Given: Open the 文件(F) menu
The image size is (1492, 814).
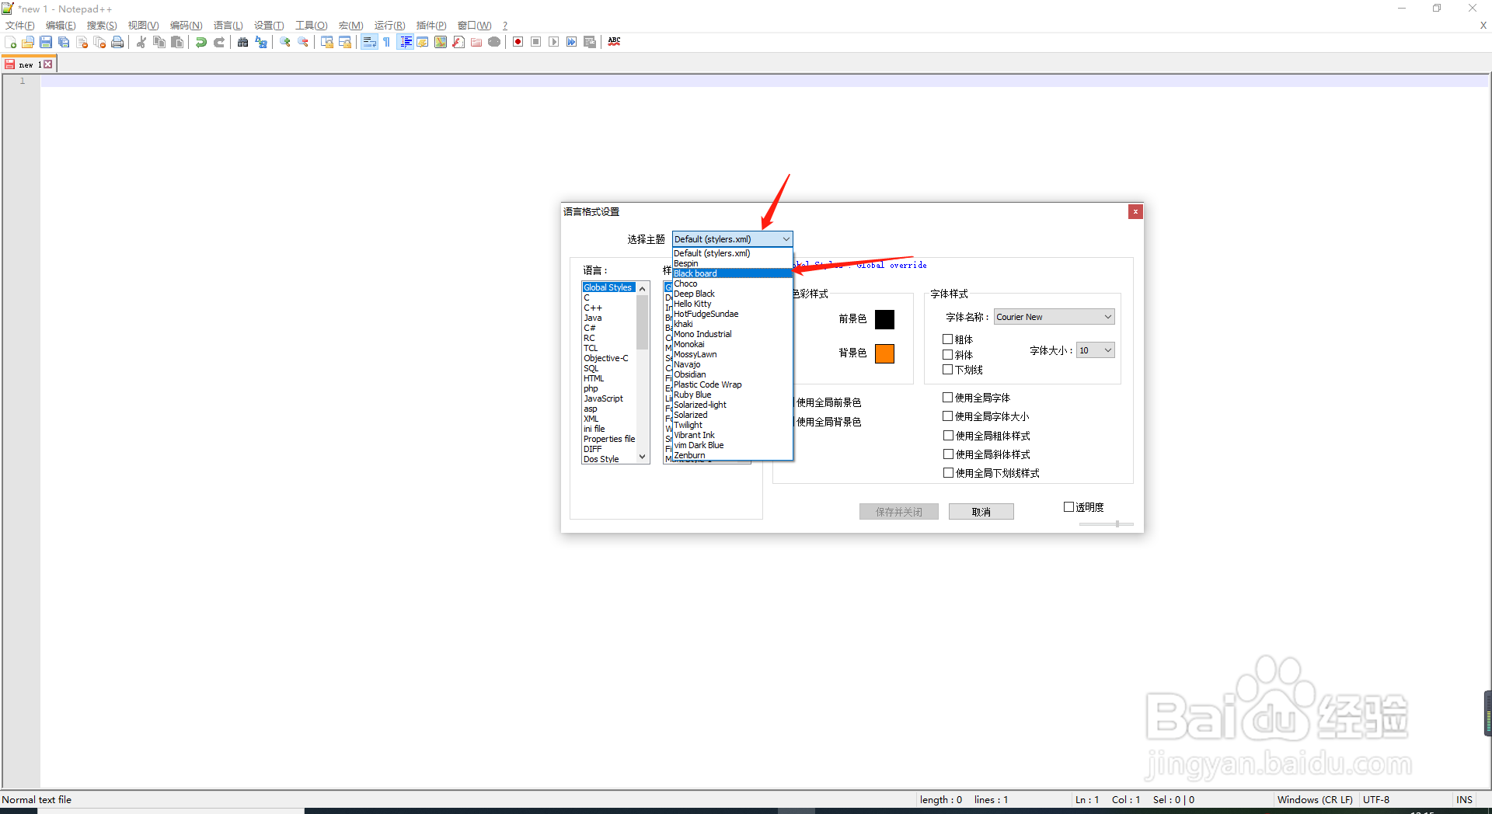Looking at the screenshot, I should [x=19, y=26].
